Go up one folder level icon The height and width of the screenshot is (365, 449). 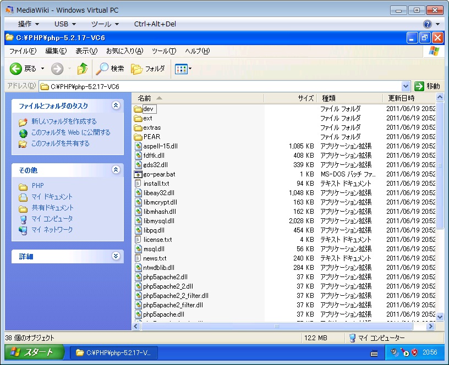click(x=83, y=69)
